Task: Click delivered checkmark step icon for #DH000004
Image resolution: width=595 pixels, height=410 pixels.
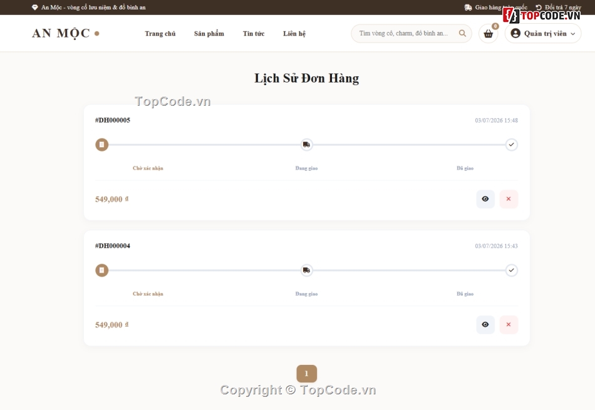Action: pyautogui.click(x=512, y=270)
